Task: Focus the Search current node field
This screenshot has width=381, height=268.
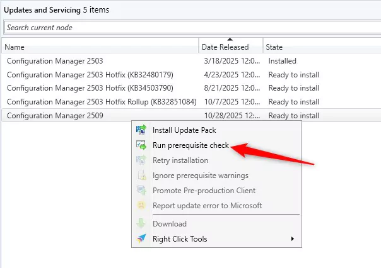Action: click(x=192, y=28)
